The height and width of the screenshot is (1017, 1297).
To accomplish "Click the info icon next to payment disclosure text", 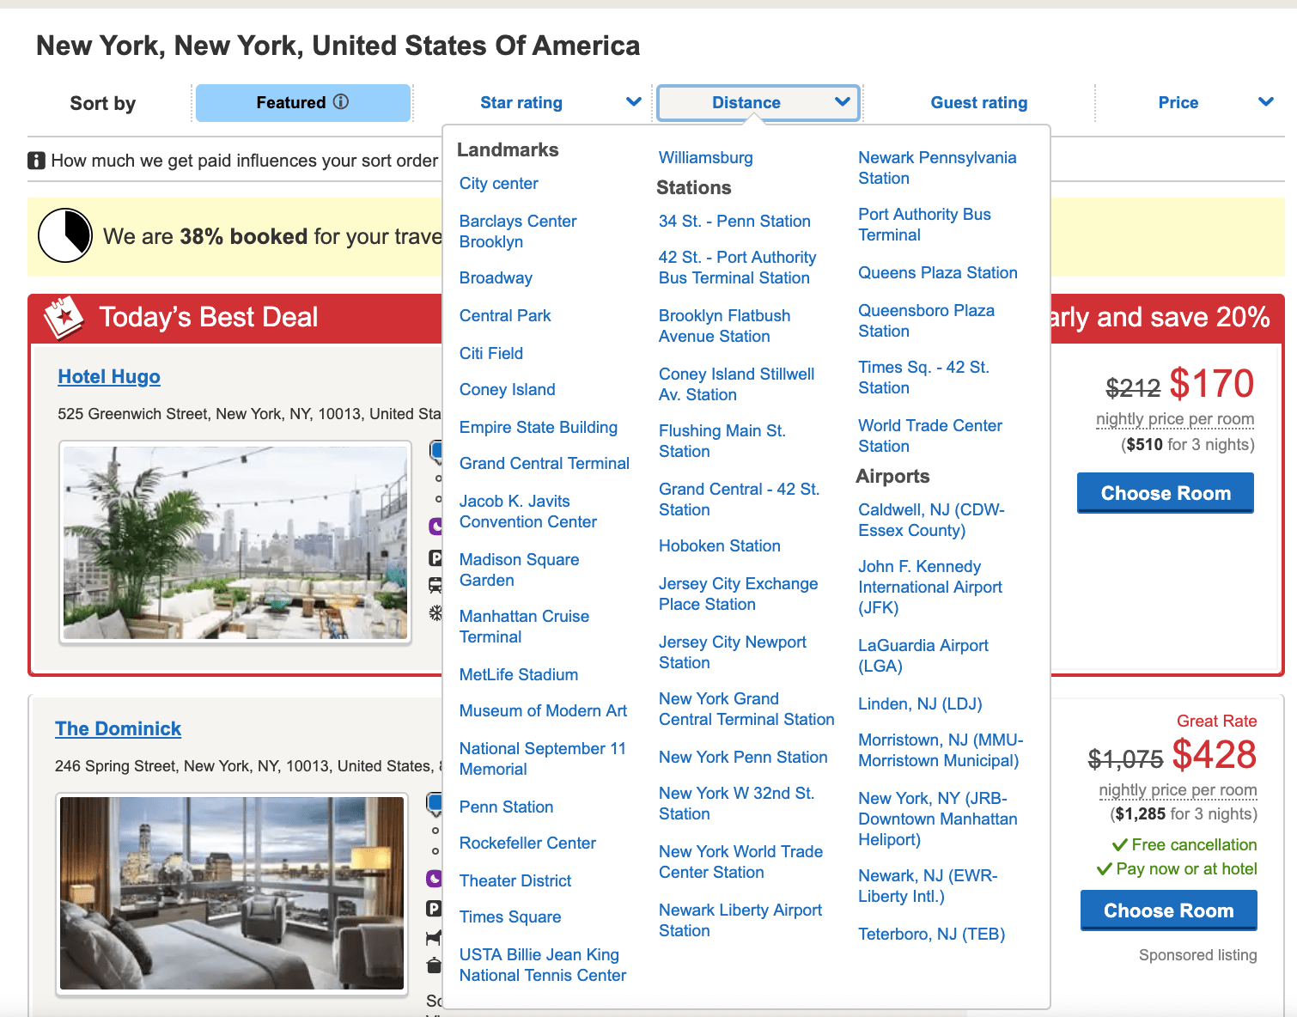I will pos(37,160).
